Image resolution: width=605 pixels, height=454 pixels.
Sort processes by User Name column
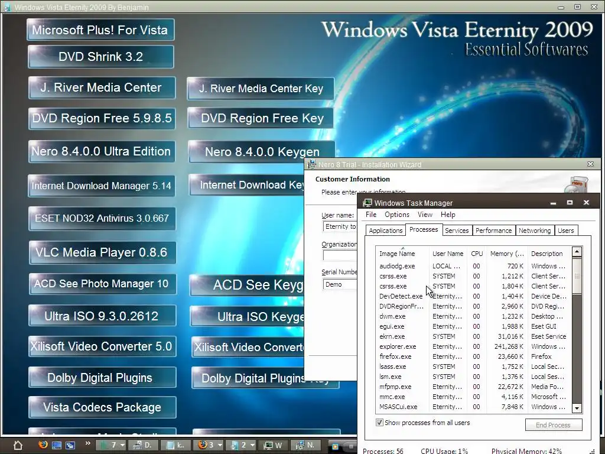(448, 254)
